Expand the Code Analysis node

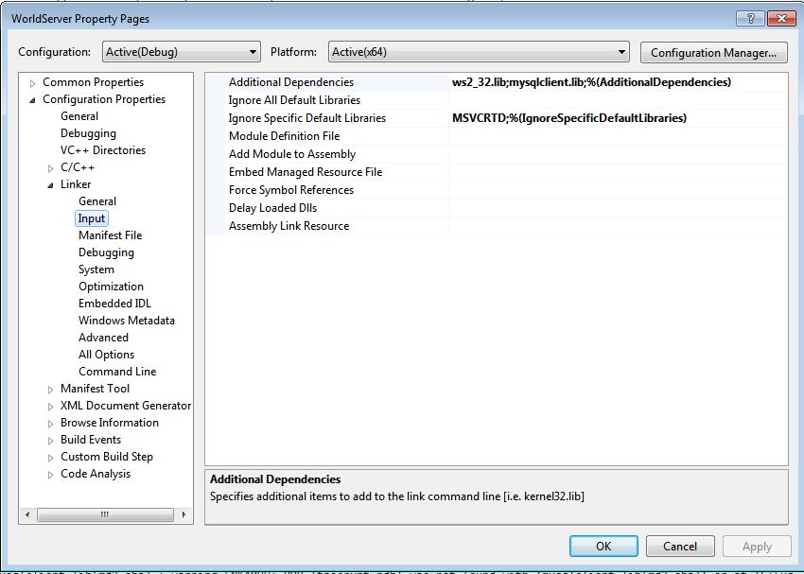click(51, 475)
